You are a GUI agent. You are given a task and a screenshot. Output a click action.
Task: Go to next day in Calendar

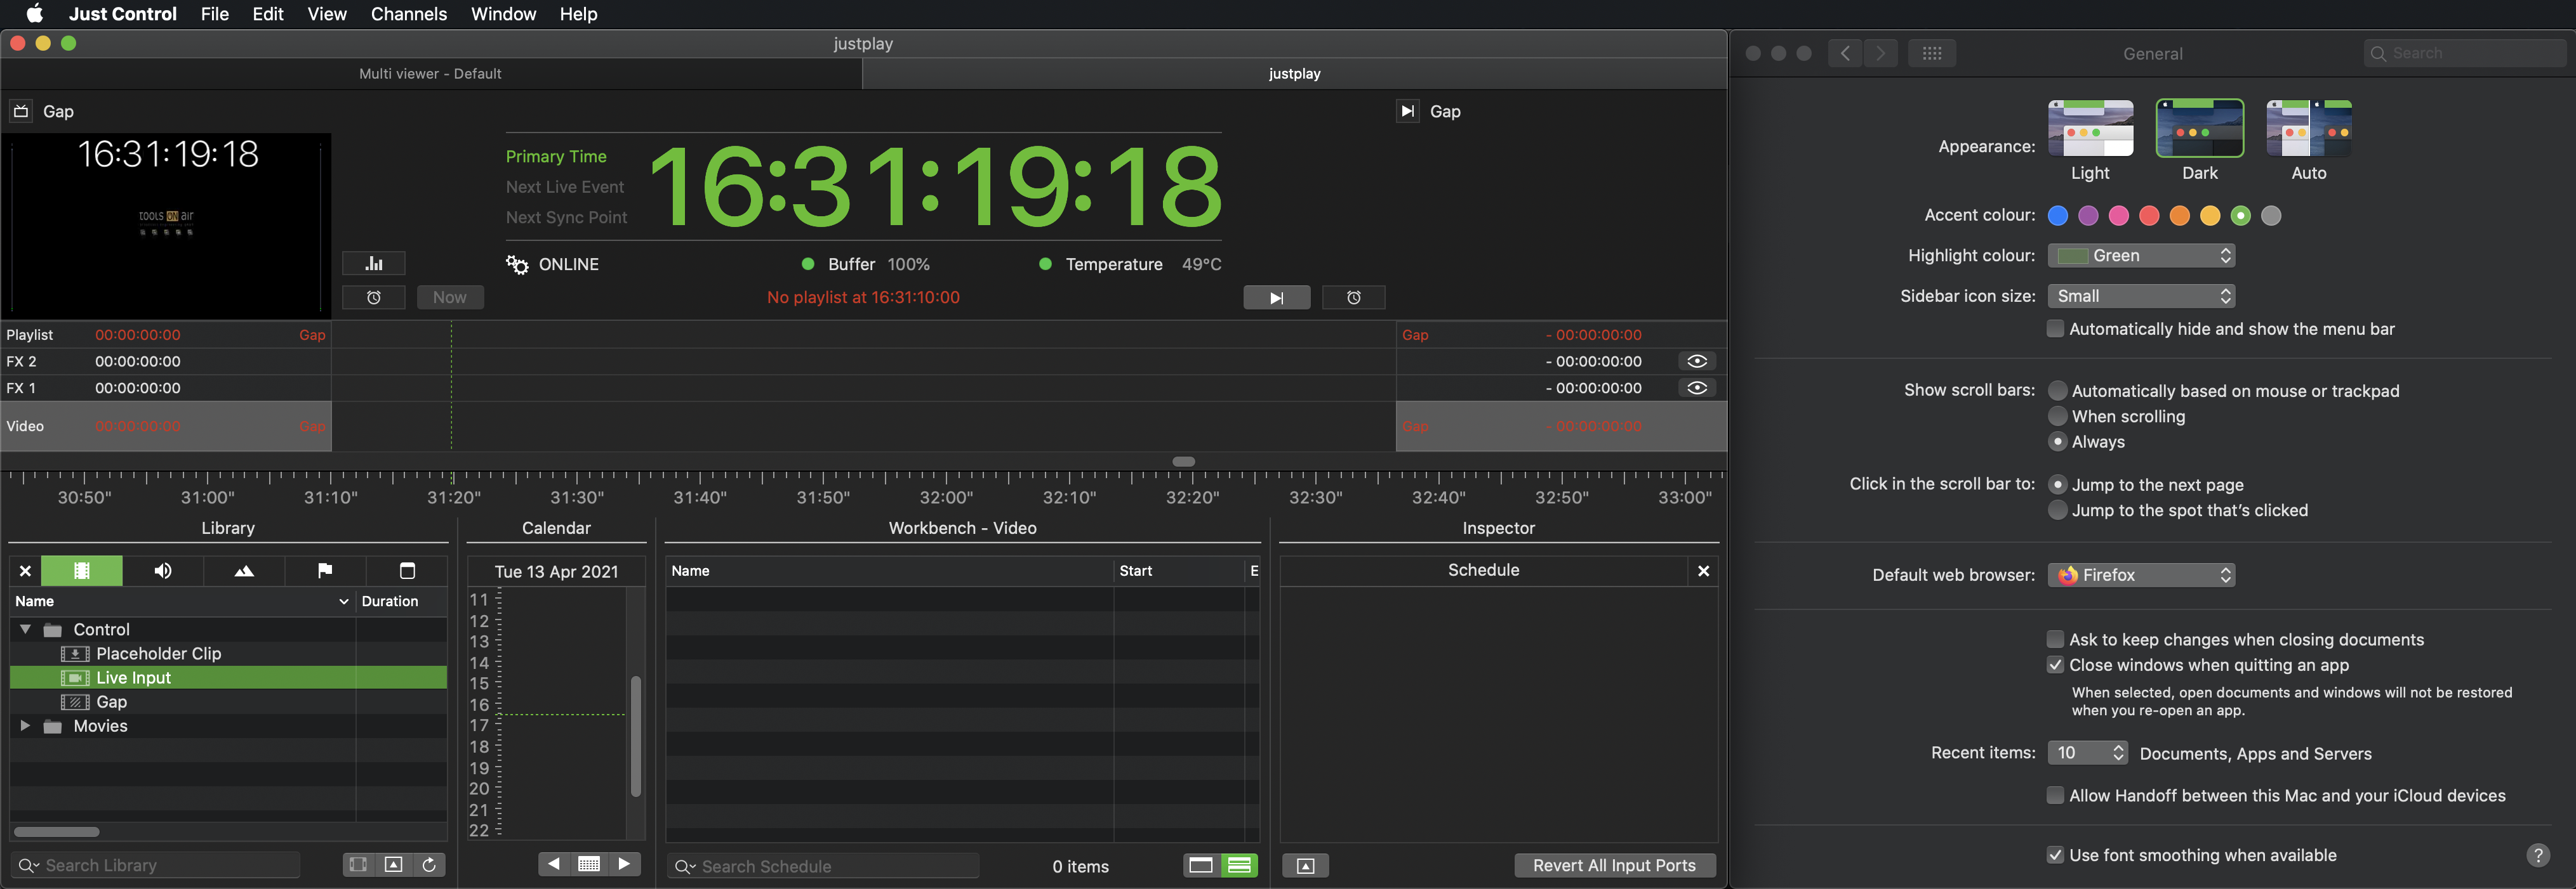[624, 864]
